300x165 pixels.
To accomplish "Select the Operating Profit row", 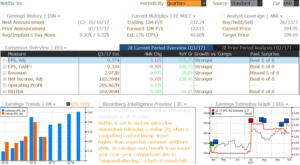I will click(x=150, y=85).
